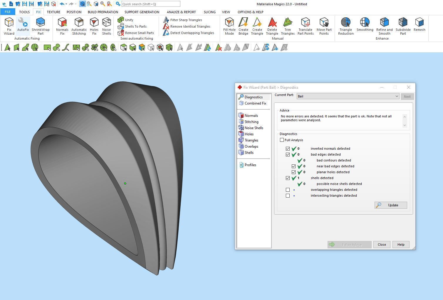Click the Quick search field

tap(151, 4)
